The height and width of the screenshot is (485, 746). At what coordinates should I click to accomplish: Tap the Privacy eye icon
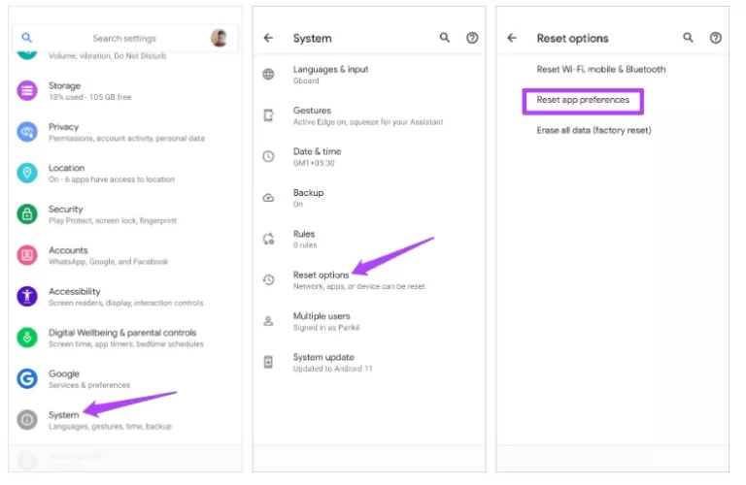[28, 132]
